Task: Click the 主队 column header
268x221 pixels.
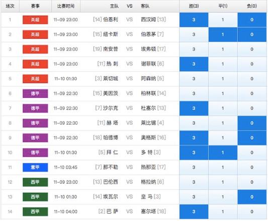Action: pos(114,6)
